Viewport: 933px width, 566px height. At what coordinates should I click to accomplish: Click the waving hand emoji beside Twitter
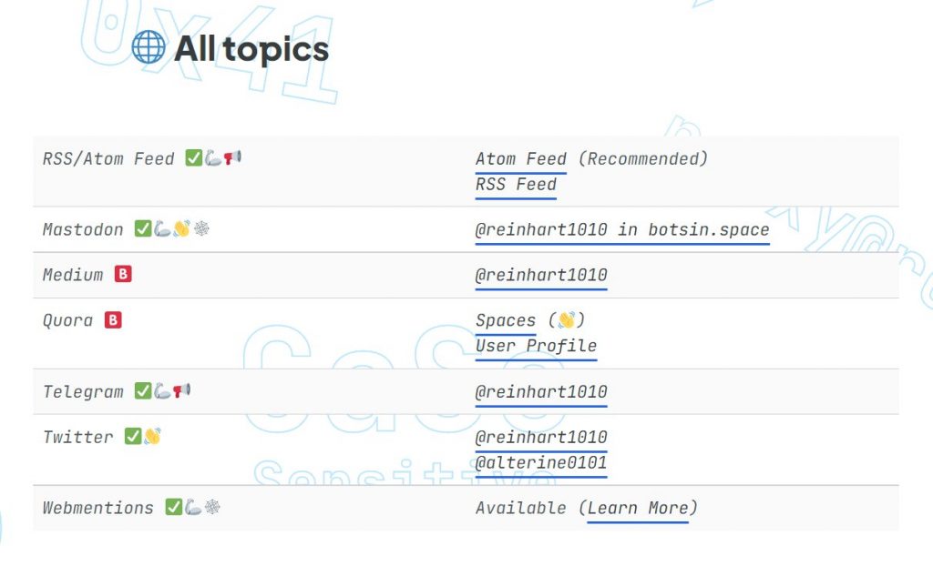click(152, 437)
